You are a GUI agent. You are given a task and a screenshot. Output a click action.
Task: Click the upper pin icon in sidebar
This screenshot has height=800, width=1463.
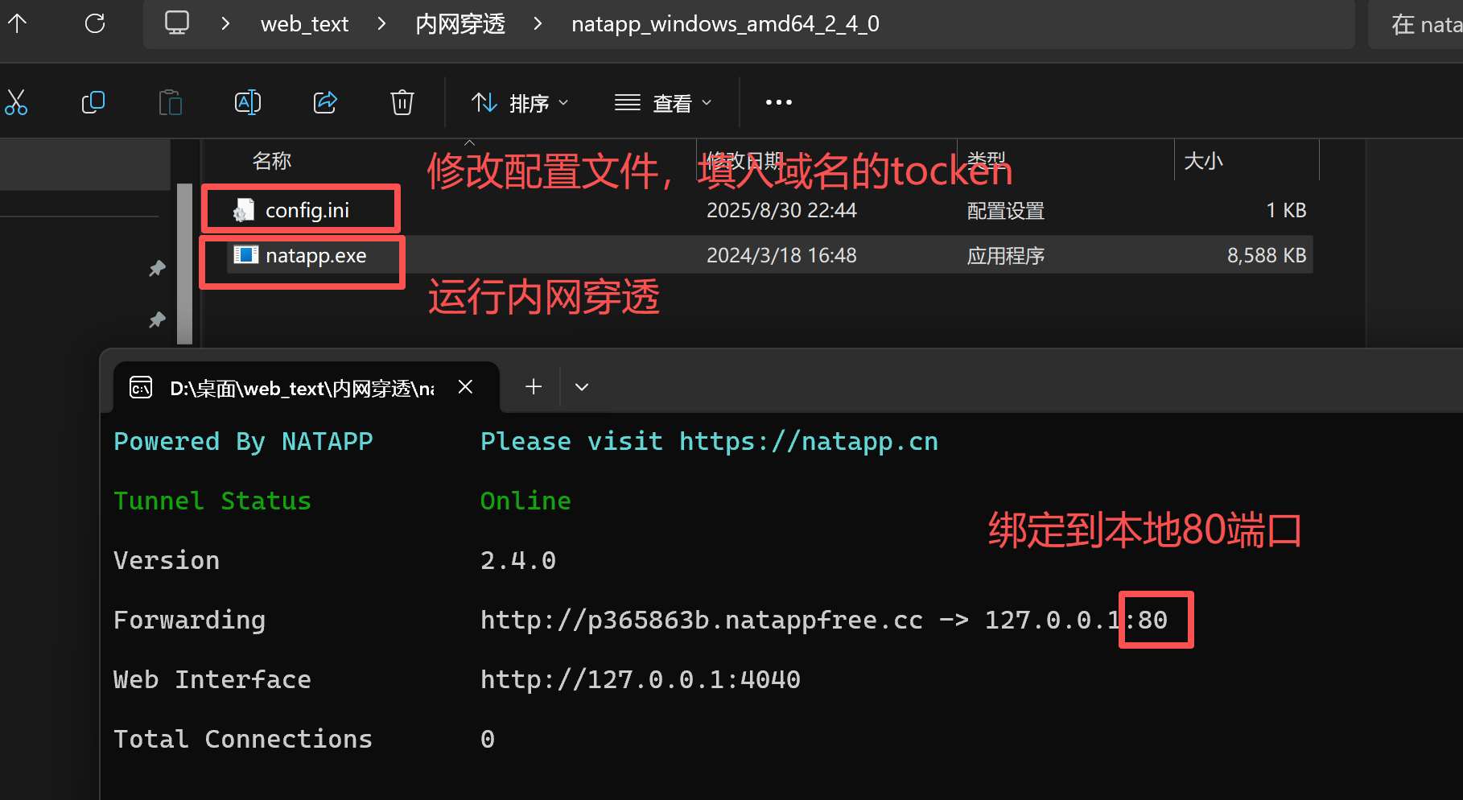157,268
